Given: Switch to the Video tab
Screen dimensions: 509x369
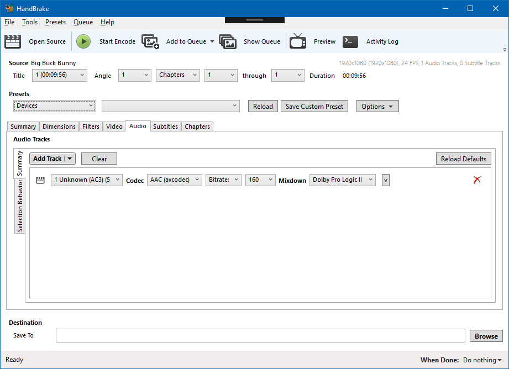Looking at the screenshot, I should tap(114, 126).
